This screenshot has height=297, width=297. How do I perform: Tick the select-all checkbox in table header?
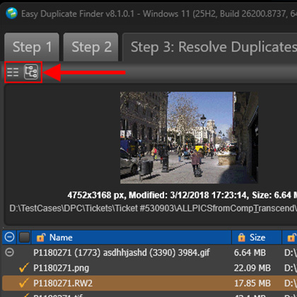coord(24,238)
